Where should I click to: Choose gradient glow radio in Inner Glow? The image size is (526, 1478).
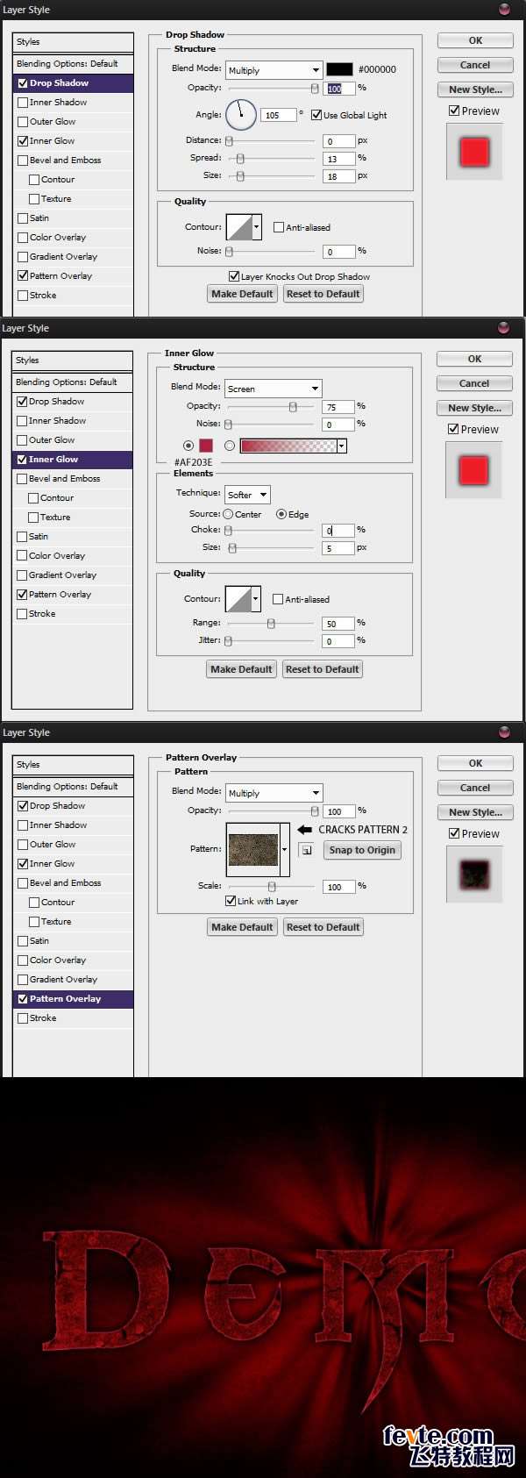tap(230, 446)
